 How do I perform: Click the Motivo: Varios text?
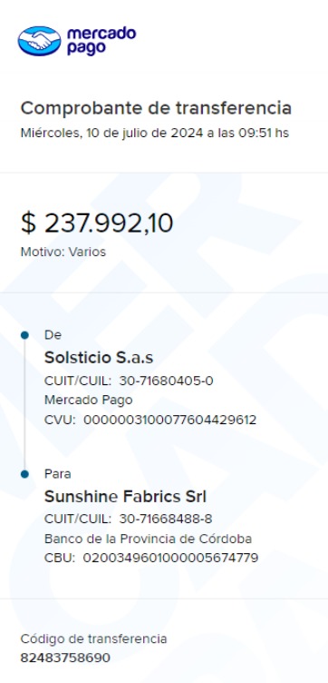pos(63,252)
